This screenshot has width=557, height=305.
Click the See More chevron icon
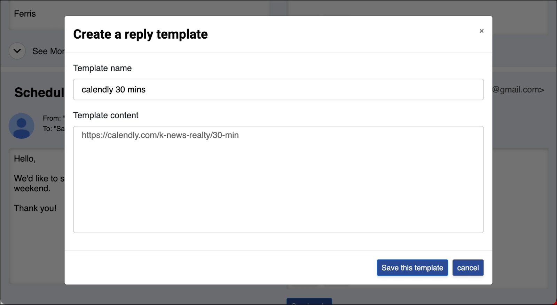click(17, 51)
